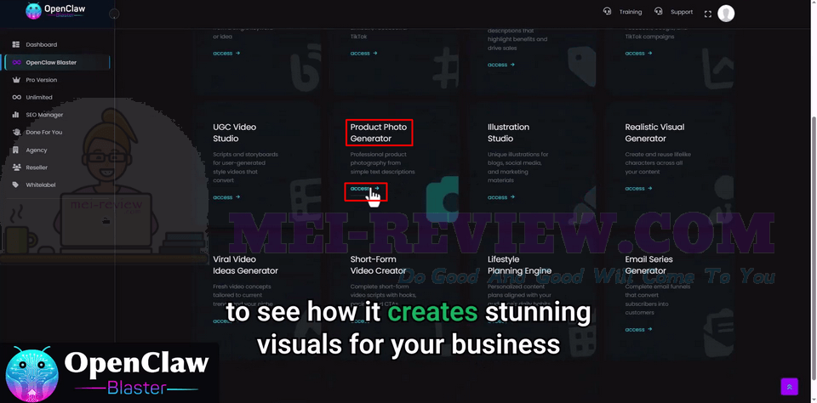Click the 'Illustration Studio' card title
This screenshot has width=817, height=403.
[509, 133]
